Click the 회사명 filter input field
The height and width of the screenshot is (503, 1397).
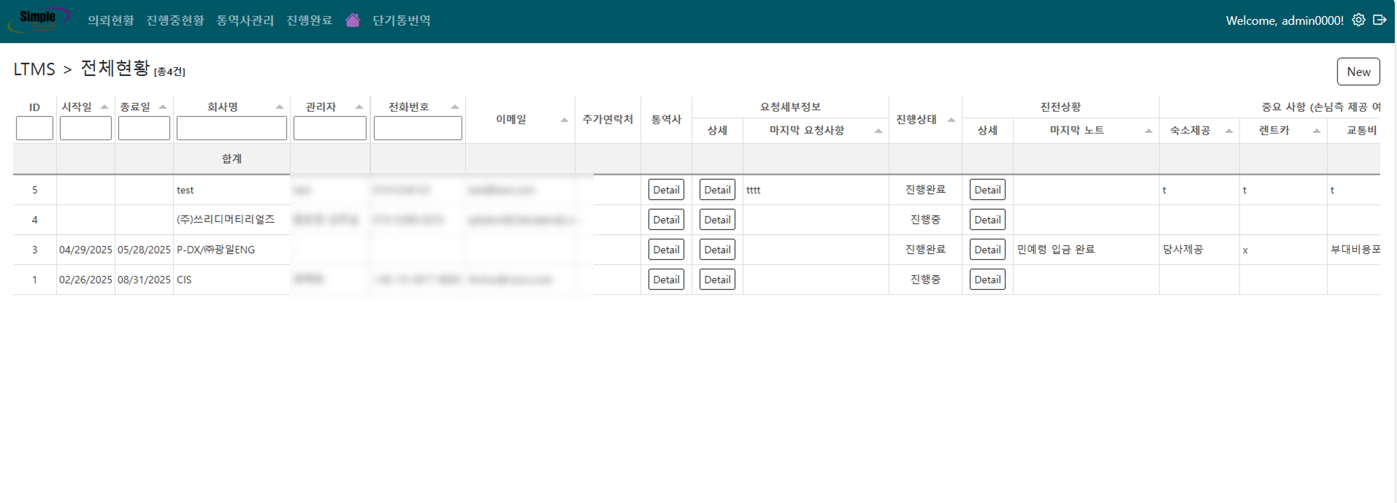click(x=231, y=129)
